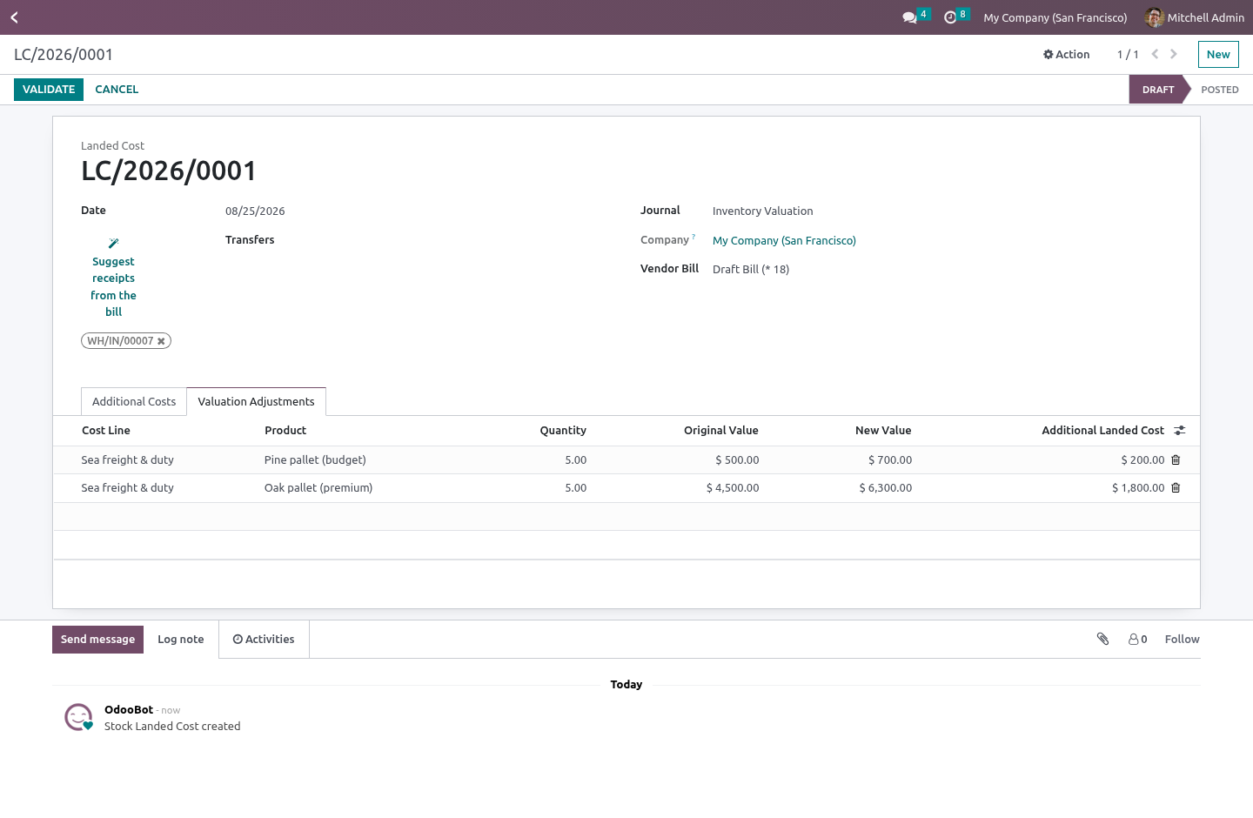Viewport: 1253px width, 818px height.
Task: Click the record pager 1 / 1
Action: tap(1128, 54)
